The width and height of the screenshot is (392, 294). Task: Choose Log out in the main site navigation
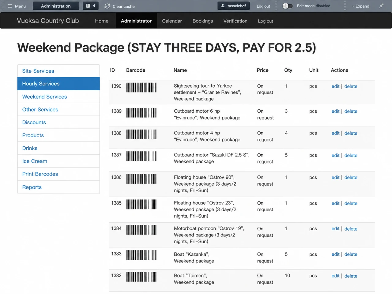click(x=266, y=21)
